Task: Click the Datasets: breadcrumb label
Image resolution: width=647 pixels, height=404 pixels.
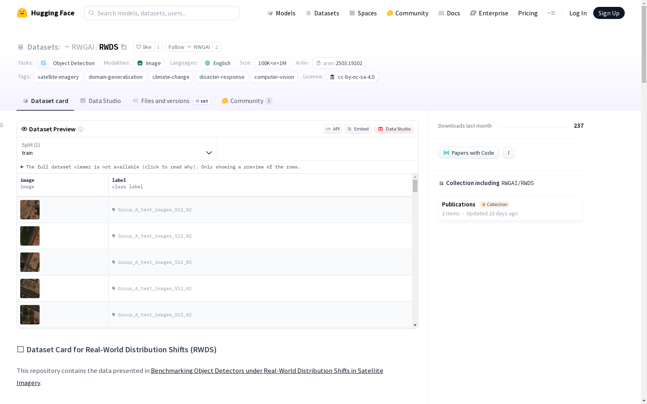Action: coord(43,47)
